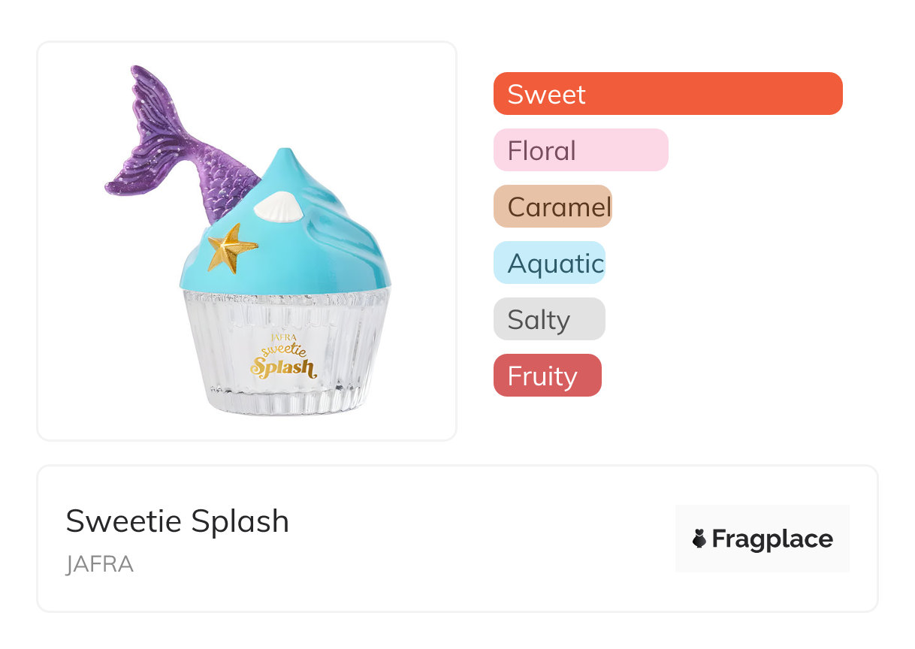Click the Caramel accord bar
This screenshot has width=915, height=649.
pyautogui.click(x=552, y=207)
